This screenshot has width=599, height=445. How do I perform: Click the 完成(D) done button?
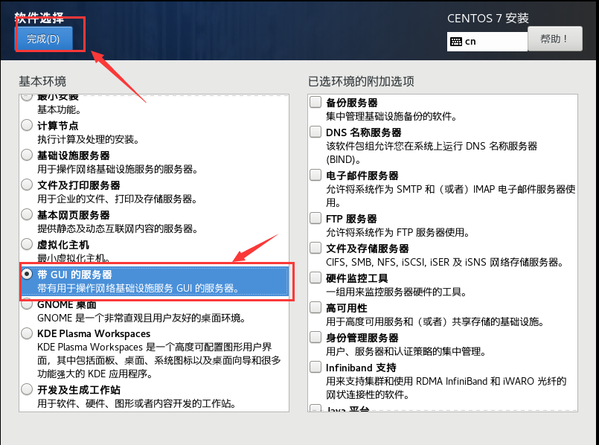(43, 39)
